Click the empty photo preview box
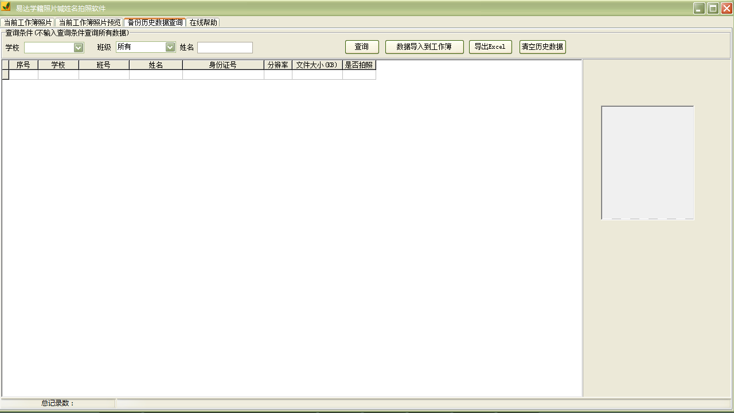The width and height of the screenshot is (734, 413). (x=647, y=162)
